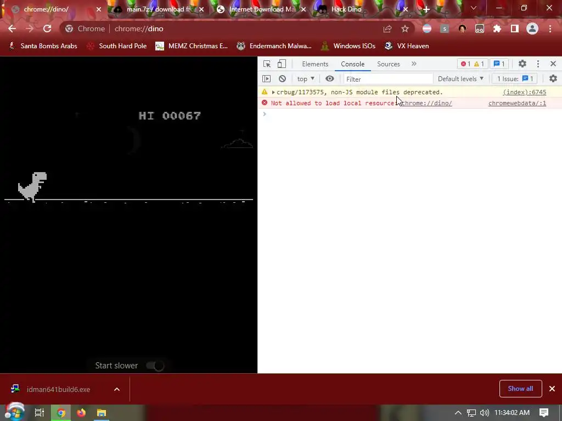The image size is (562, 421).
Task: Show the console sidebar panel
Action: (266, 79)
